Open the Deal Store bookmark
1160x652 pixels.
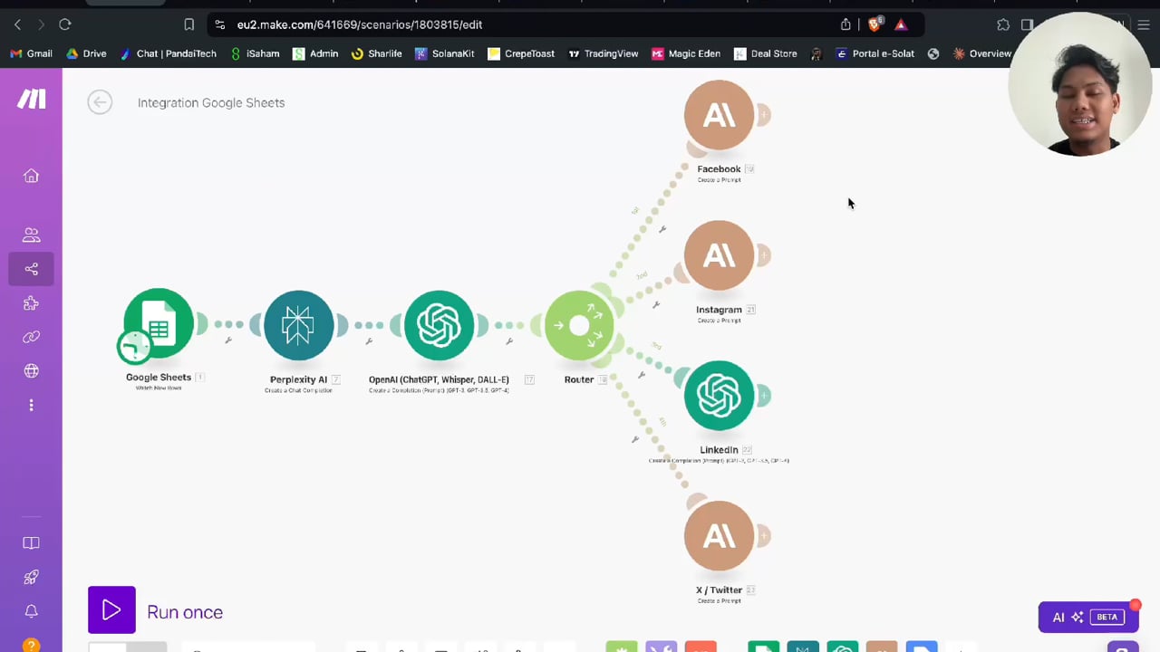tap(765, 53)
